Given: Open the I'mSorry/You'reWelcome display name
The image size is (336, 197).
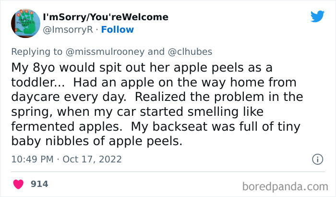Looking at the screenshot, I should tap(106, 17).
